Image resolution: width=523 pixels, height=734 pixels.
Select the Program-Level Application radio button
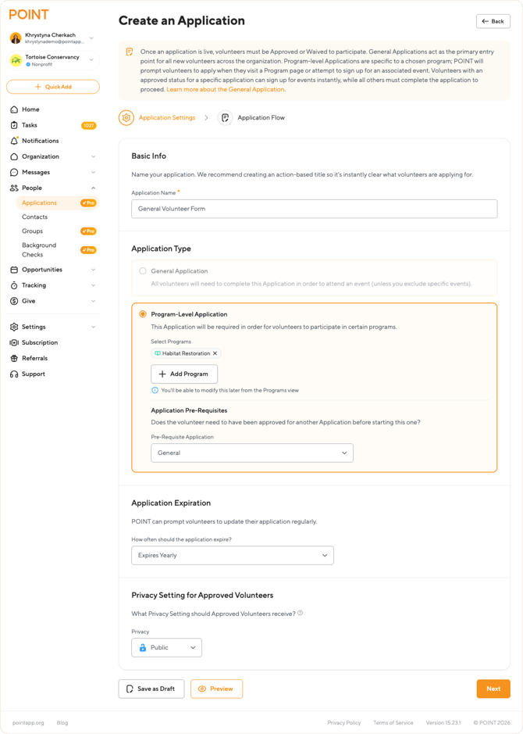(x=143, y=314)
